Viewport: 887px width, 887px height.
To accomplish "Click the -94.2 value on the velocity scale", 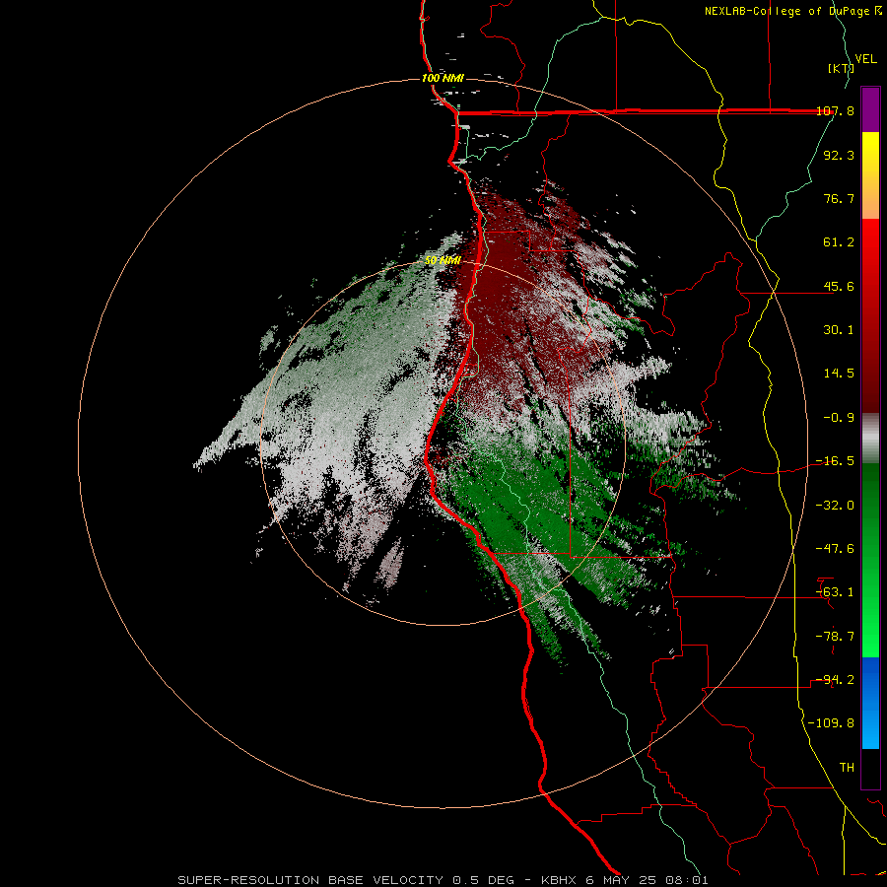I will pyautogui.click(x=835, y=679).
